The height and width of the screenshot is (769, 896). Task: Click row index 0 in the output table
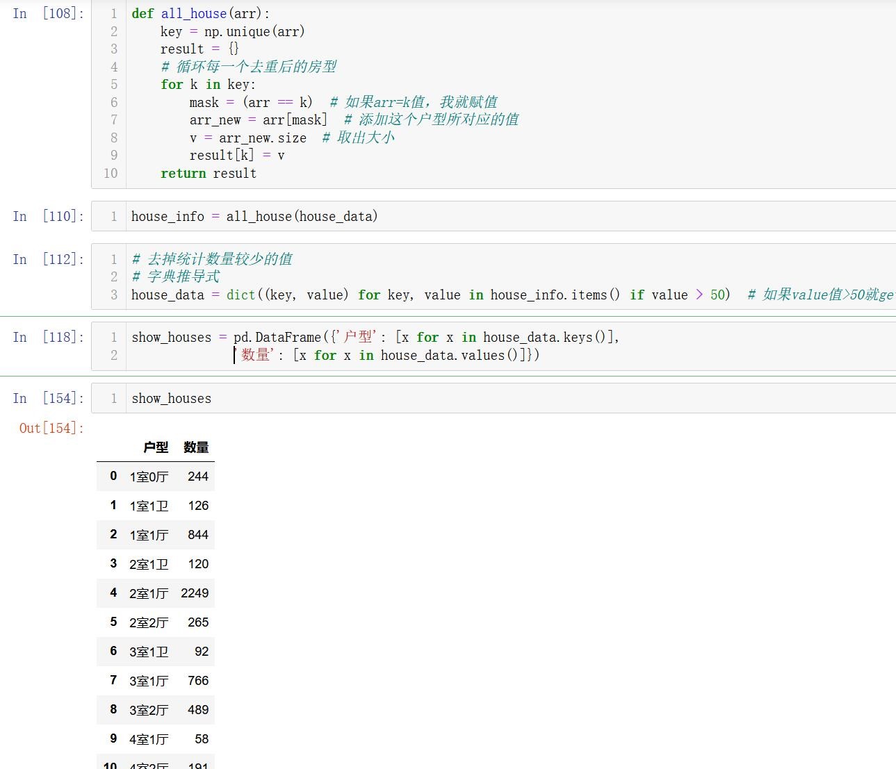pyautogui.click(x=113, y=476)
